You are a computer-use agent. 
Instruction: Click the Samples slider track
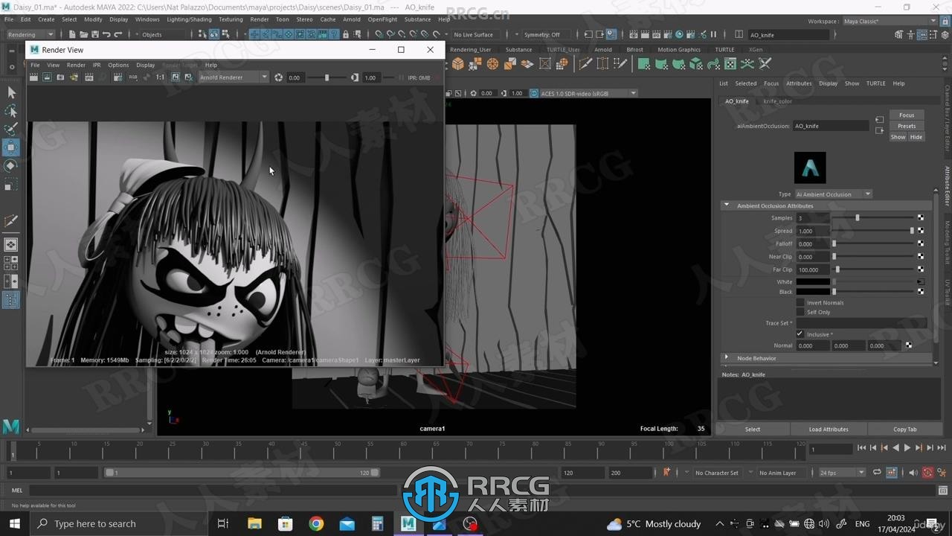pyautogui.click(x=873, y=218)
